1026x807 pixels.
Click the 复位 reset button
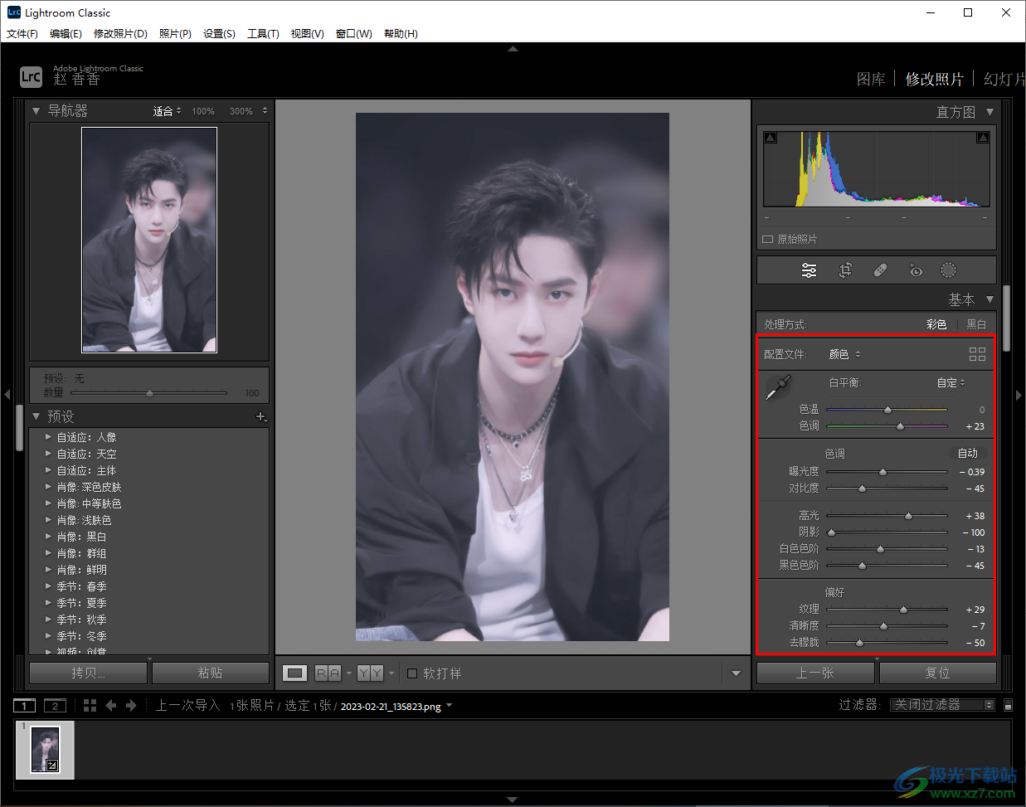(938, 673)
